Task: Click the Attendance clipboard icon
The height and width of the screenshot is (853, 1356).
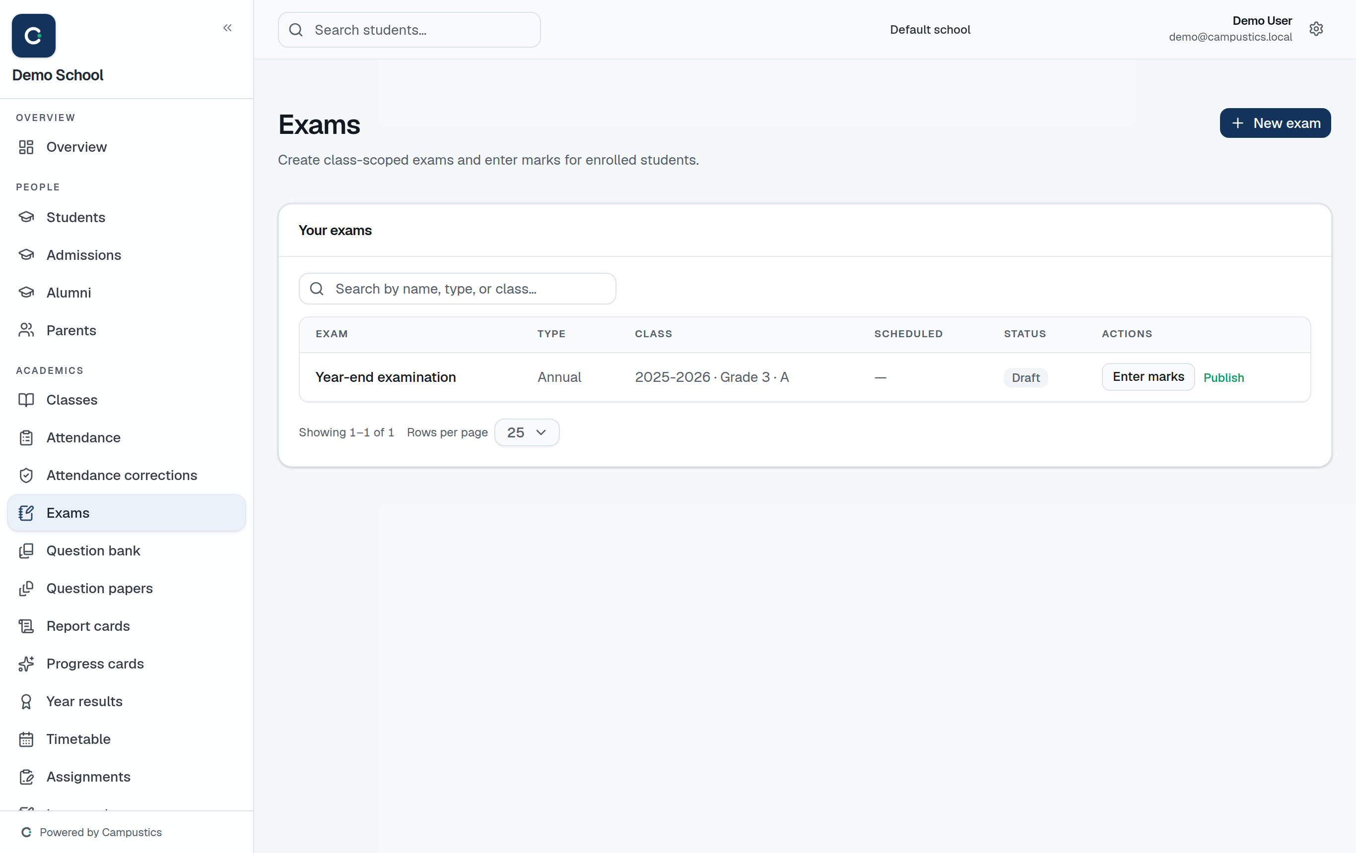Action: [26, 438]
